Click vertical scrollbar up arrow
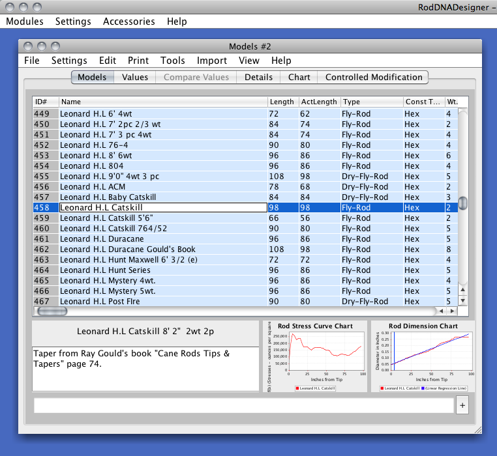The image size is (497, 456). [x=463, y=289]
